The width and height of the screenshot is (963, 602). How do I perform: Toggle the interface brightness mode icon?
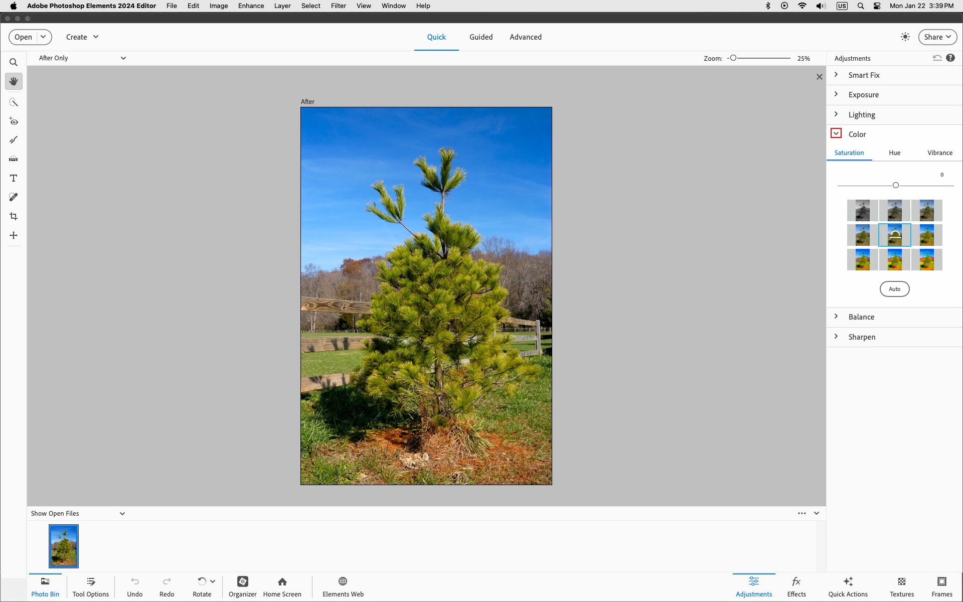[x=905, y=37]
